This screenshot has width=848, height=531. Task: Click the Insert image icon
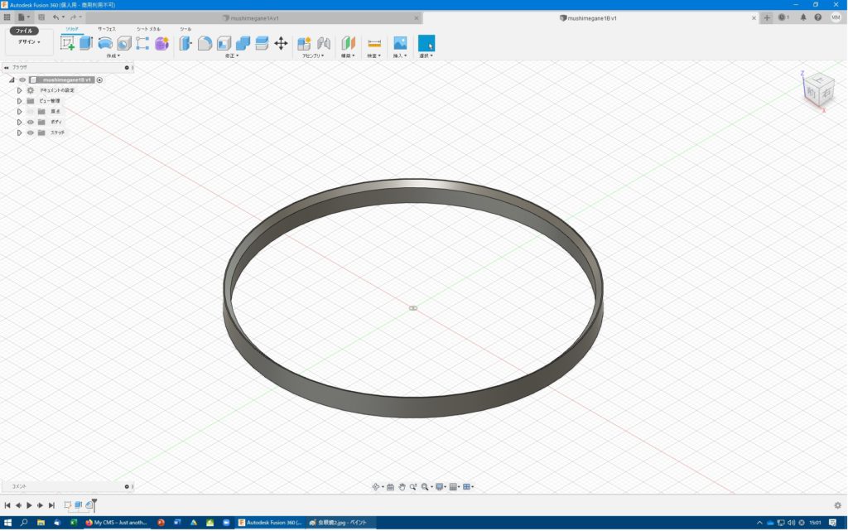pyautogui.click(x=400, y=43)
